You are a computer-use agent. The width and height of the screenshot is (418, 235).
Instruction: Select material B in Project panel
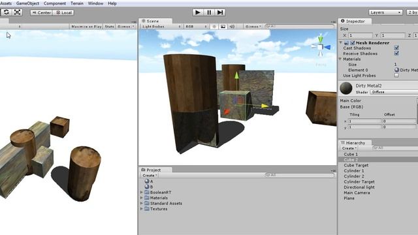[149, 187]
